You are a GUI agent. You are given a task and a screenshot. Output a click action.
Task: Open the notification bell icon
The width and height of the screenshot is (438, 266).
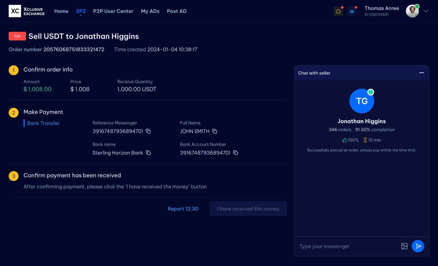pos(338,11)
